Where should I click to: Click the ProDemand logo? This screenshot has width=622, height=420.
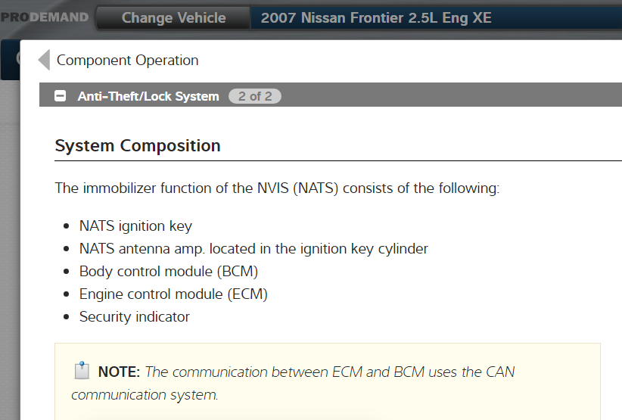44,17
